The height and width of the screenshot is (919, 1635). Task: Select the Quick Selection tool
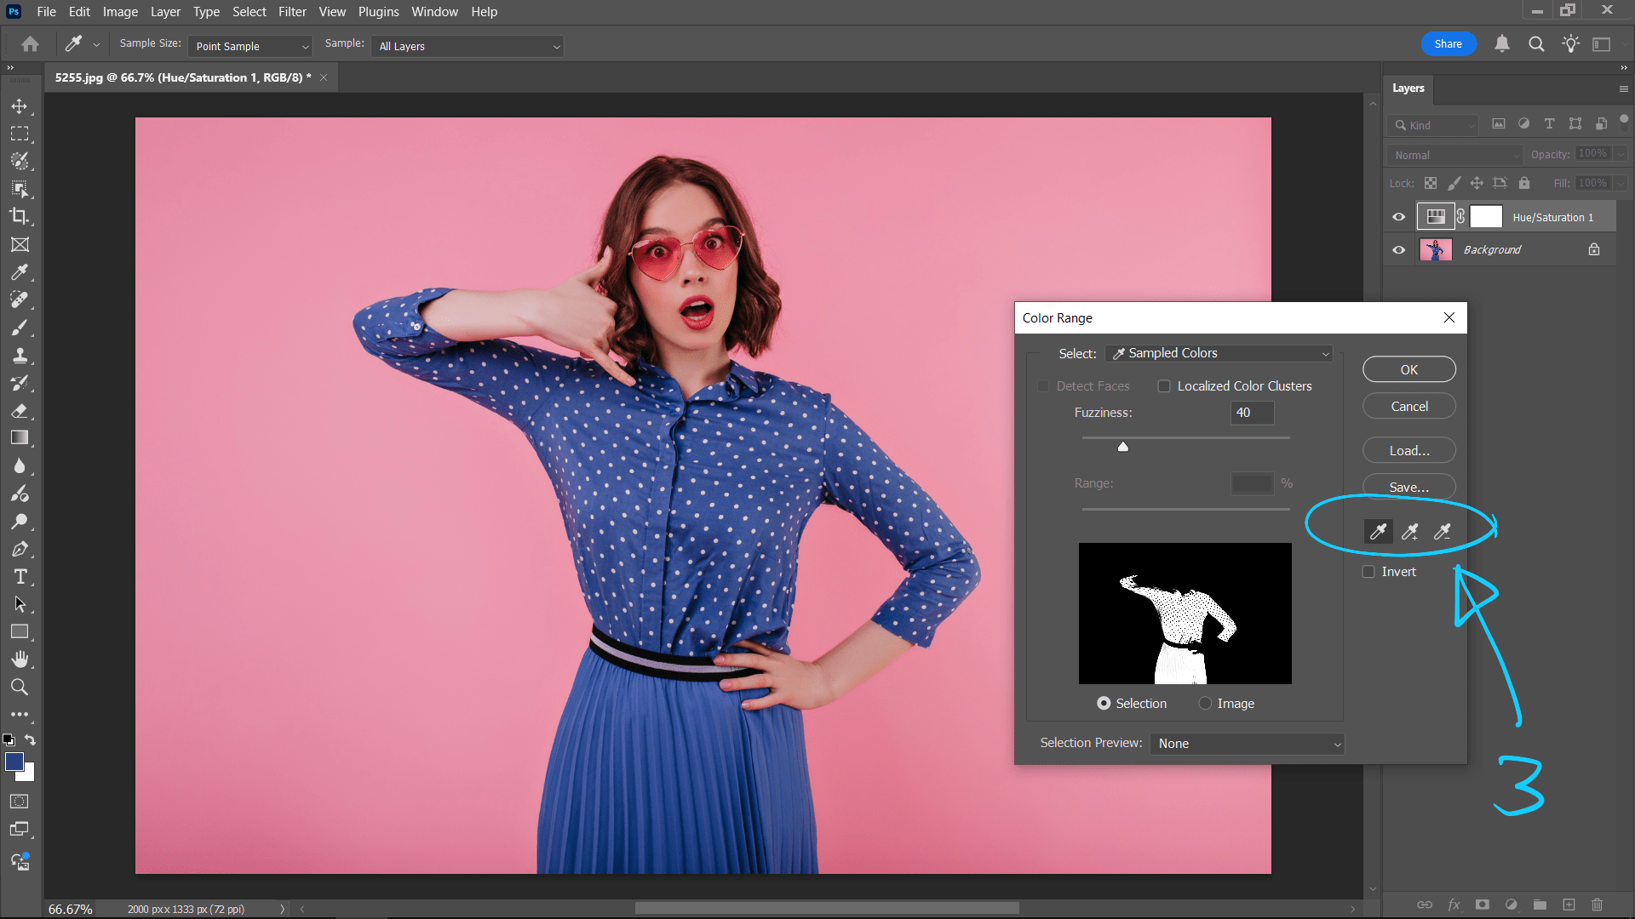20,162
